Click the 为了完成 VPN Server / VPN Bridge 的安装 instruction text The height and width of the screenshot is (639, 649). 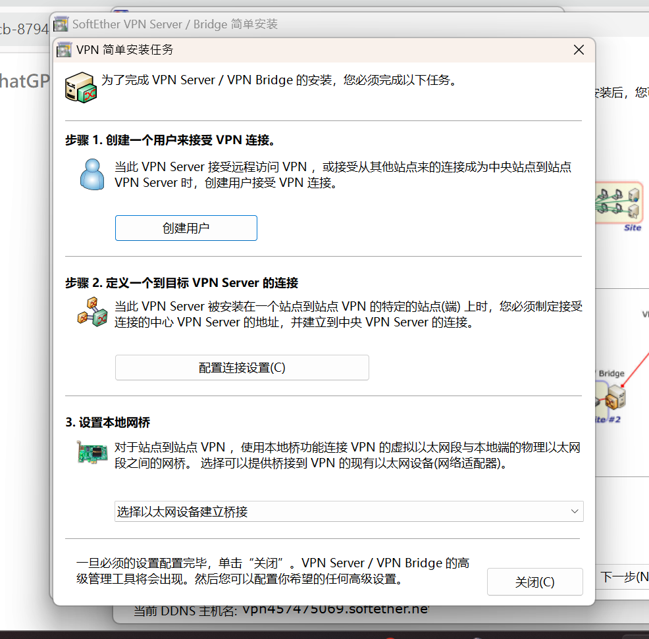279,80
